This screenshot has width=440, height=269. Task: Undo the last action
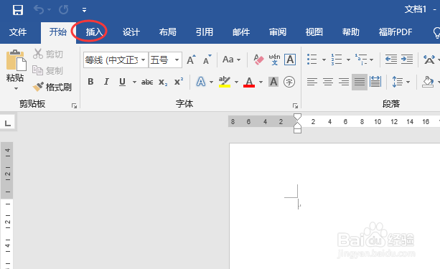coord(39,10)
